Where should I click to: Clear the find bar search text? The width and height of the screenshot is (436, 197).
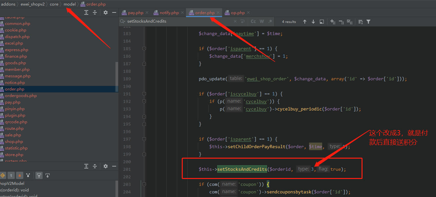tap(235, 21)
